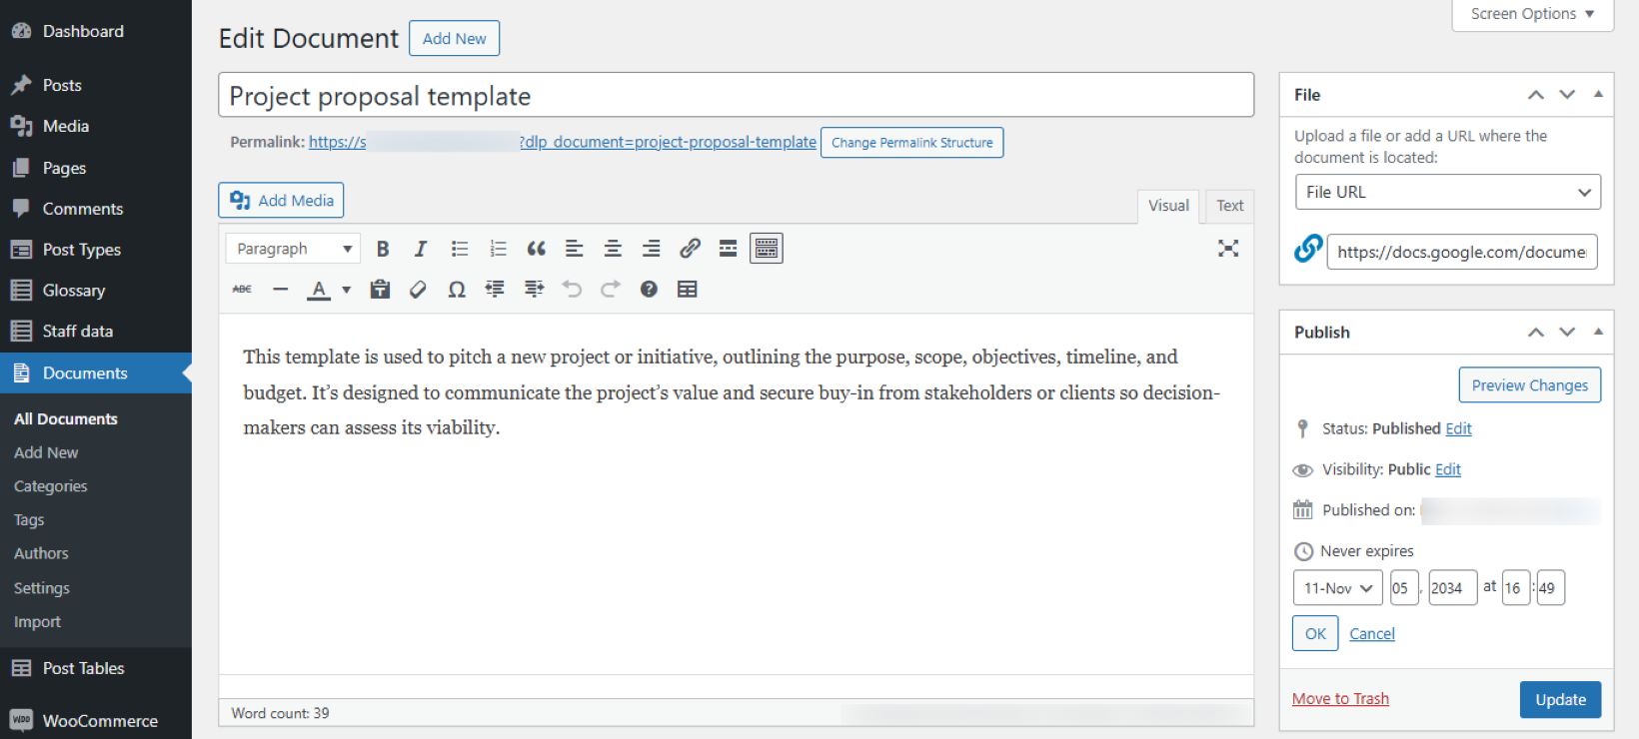Screen dimensions: 1639x739
Task: Click the text color swatch button
Action: 319,290
